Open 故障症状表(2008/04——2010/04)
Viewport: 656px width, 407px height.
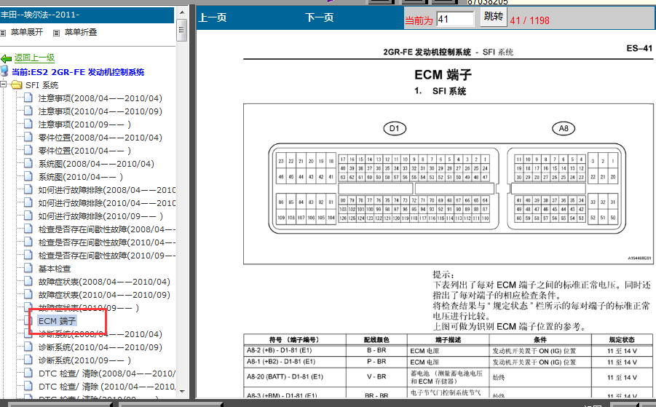(x=104, y=282)
